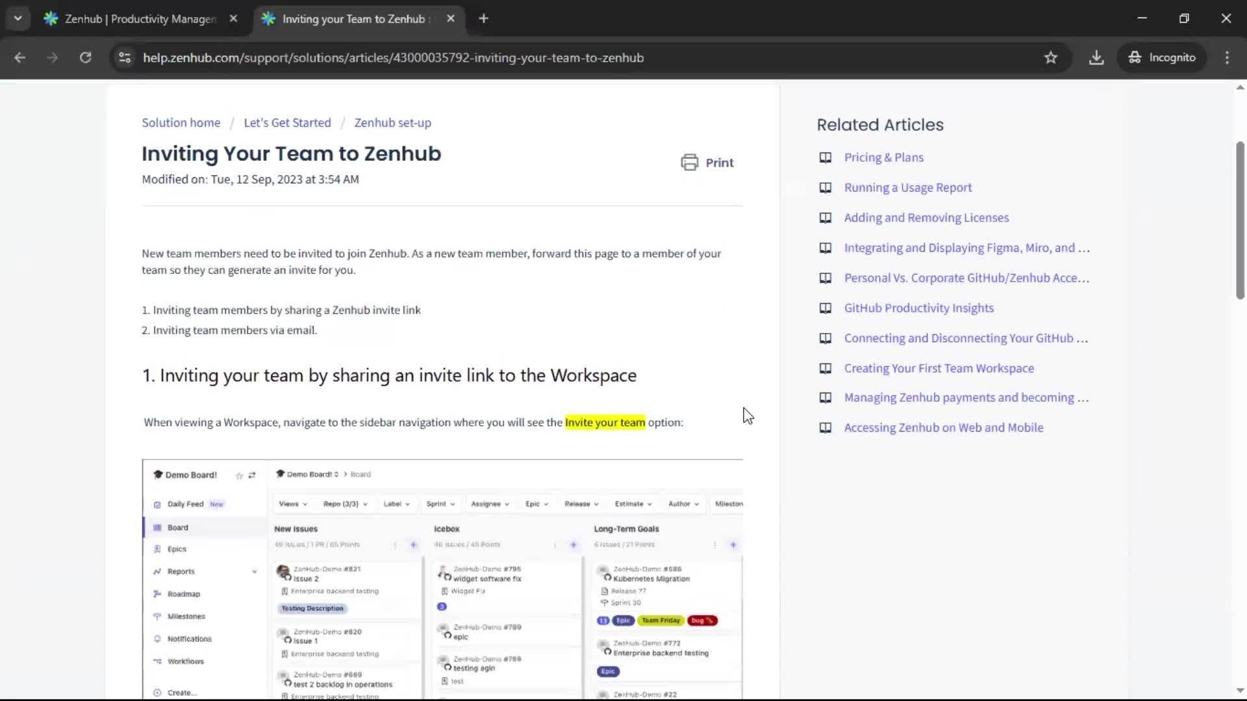Image resolution: width=1247 pixels, height=701 pixels.
Task: Click the Print icon on the article
Action: point(690,162)
